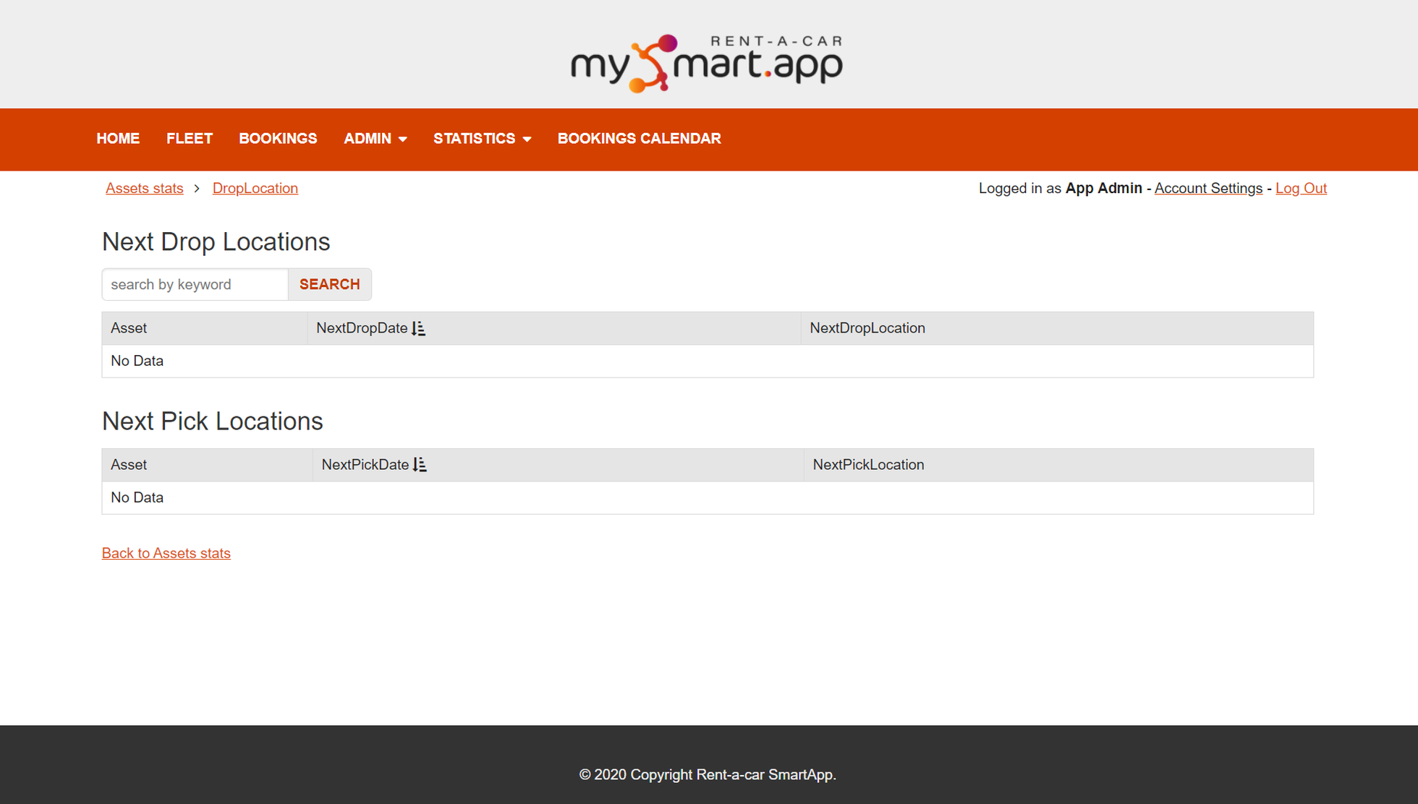
Task: Click the NextPickDate column header
Action: coord(365,465)
